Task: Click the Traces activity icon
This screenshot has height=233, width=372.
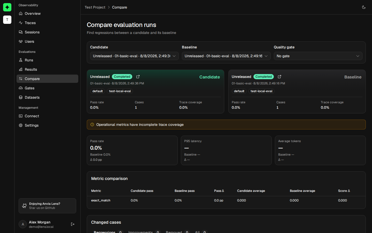Action: pos(21,23)
